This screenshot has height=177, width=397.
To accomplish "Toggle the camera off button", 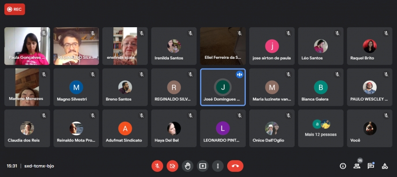I will point(172,166).
